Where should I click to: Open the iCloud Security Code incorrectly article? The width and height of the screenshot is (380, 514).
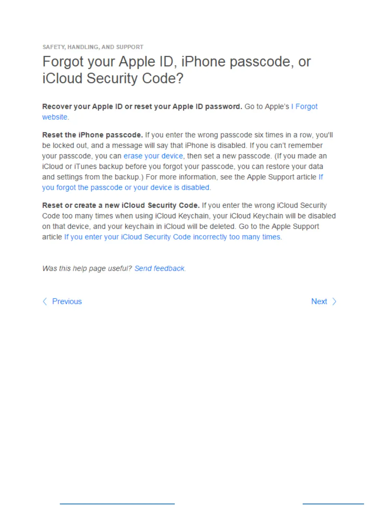point(173,237)
